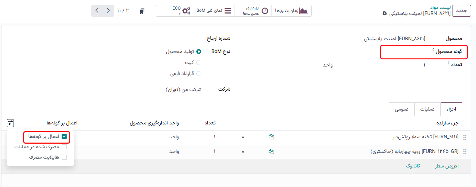Image resolution: width=476 pixels, height=187 pixels.
Task: Switch to the عملیات tab
Action: click(428, 109)
